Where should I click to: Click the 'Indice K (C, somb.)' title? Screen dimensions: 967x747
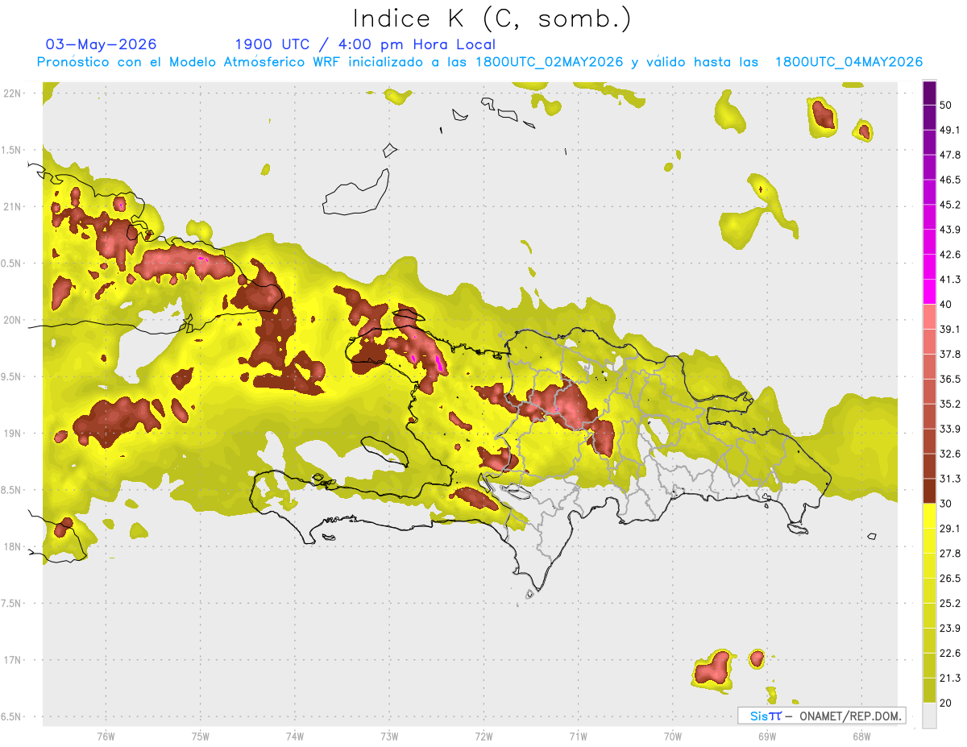click(x=492, y=19)
